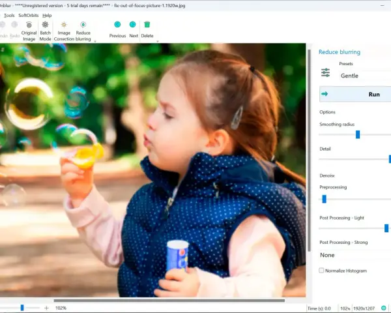Image resolution: width=391 pixels, height=313 pixels.
Task: Click the Reduce blurring panel heading
Action: click(x=340, y=52)
